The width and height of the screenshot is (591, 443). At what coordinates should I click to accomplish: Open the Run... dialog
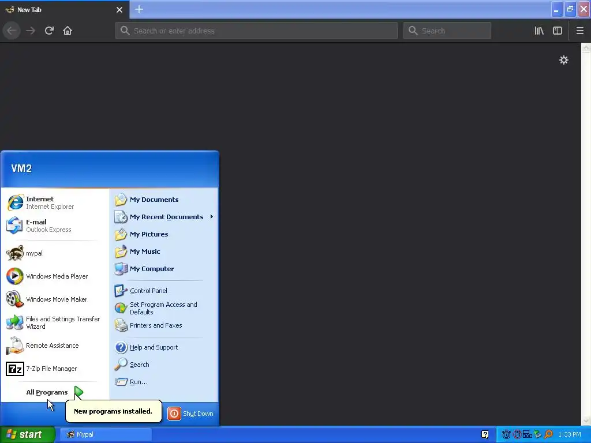(164, 382)
